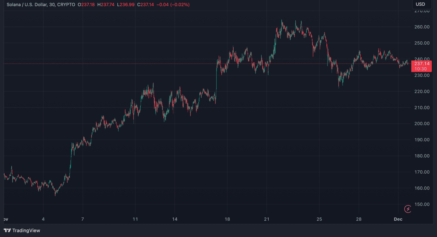Click the 180.00 price axis label
The image size is (437, 237).
(422, 156)
